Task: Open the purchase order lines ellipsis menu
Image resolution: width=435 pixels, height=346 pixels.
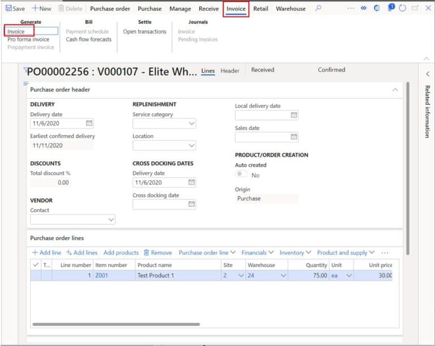Action: click(385, 253)
